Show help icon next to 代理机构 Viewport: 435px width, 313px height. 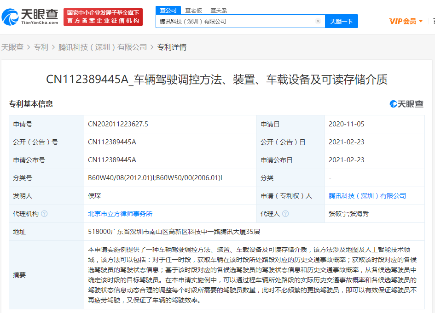click(44, 214)
